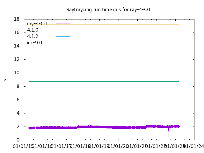204x153 pixels.
Task: Pick the light blue 4.1.2 legend line
Action: point(63,36)
